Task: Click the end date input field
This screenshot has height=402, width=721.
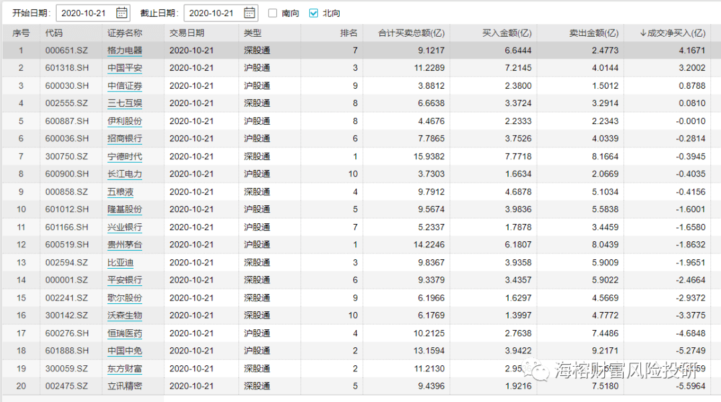Action: pos(214,13)
